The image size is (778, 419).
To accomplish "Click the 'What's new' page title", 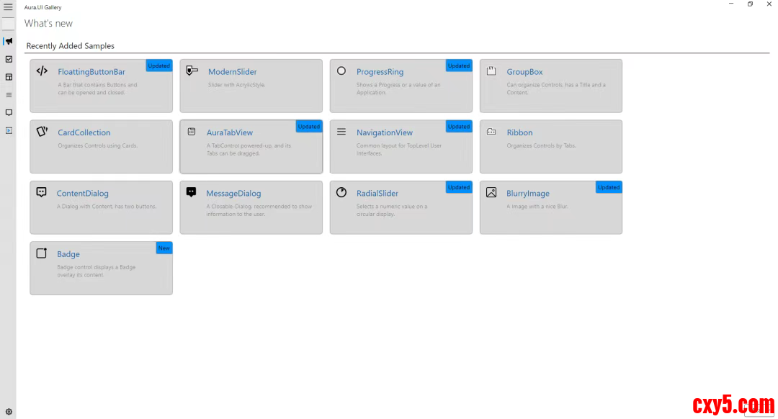I will click(x=49, y=23).
